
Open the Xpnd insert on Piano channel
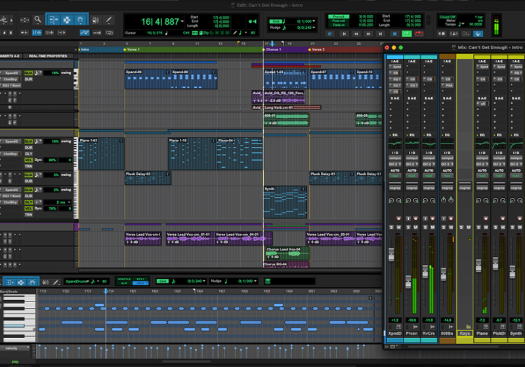[x=482, y=67]
